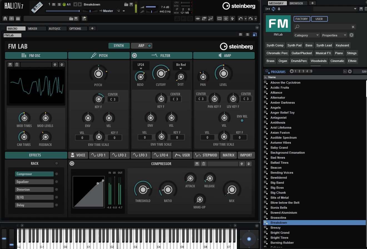Toggle the Filter section power button

[x=134, y=55]
